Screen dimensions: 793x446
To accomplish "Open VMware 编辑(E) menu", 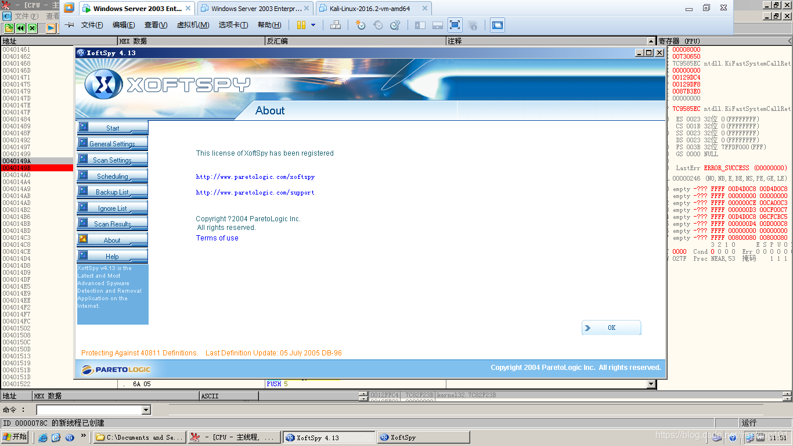I will point(124,25).
